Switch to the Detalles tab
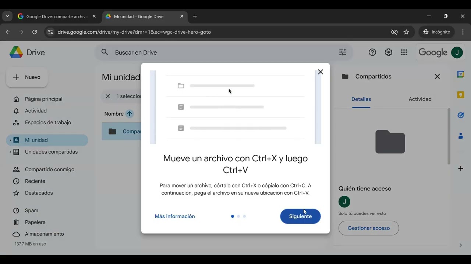The height and width of the screenshot is (264, 471). pyautogui.click(x=361, y=99)
